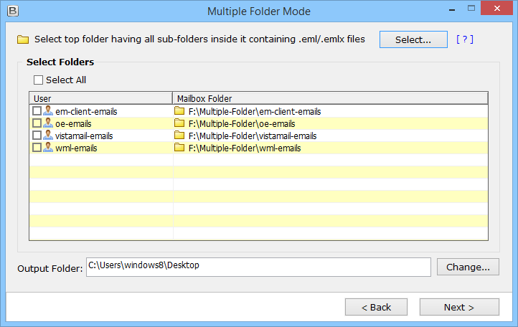Minimize the Multiple Folder Mode window

point(452,9)
